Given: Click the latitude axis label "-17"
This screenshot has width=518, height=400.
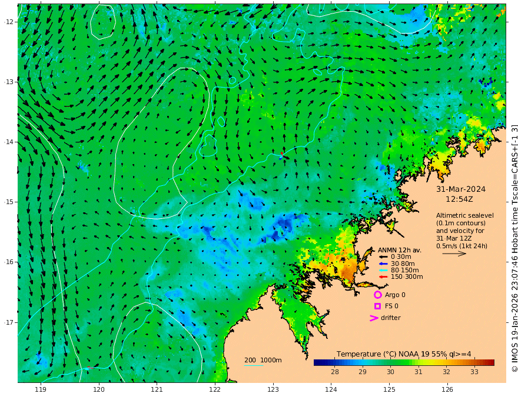Looking at the screenshot, I should coord(8,322).
